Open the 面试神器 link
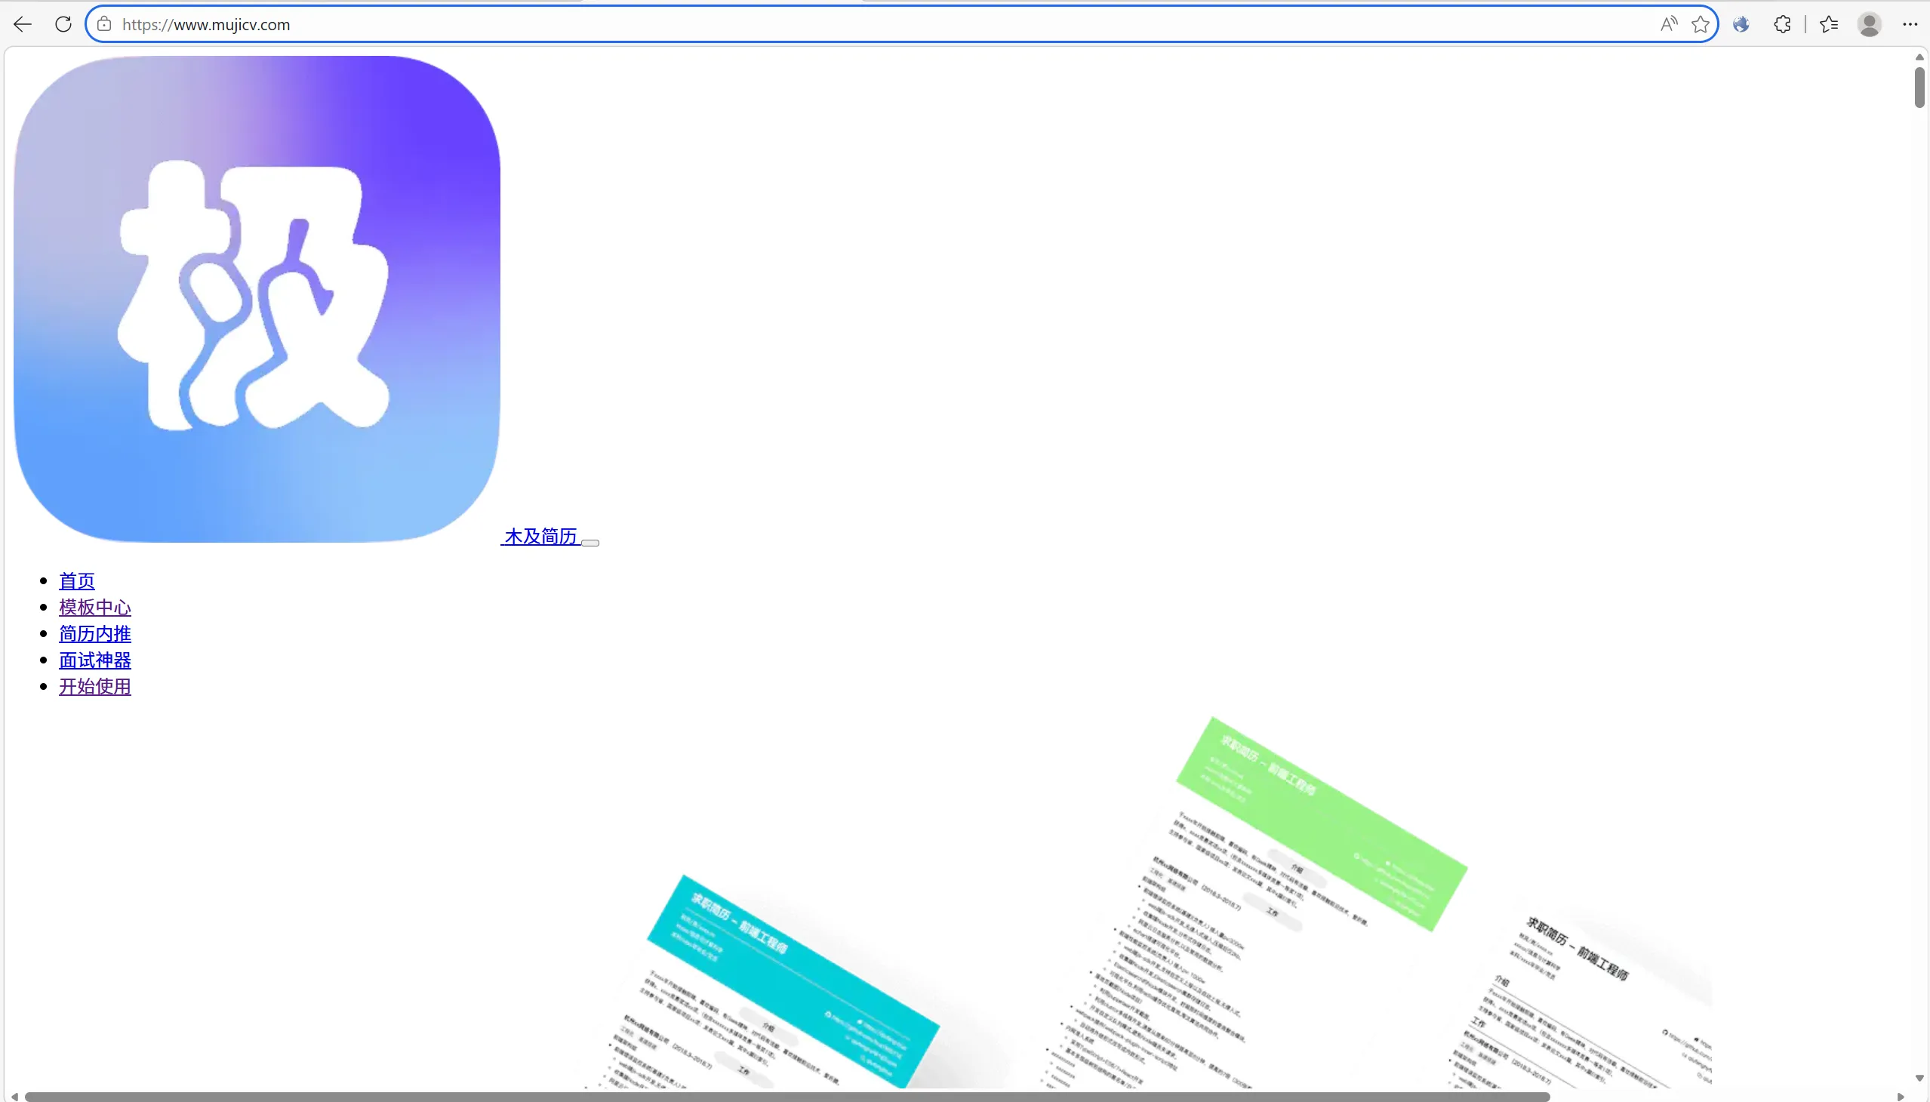1930x1102 pixels. [95, 659]
